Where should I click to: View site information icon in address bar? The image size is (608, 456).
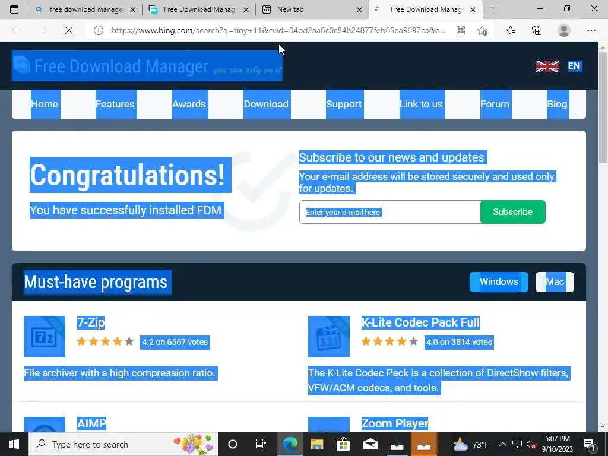pos(99,30)
